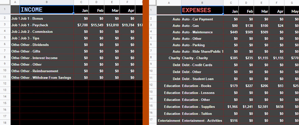Click the Education - Tuition cell

click(202, 114)
